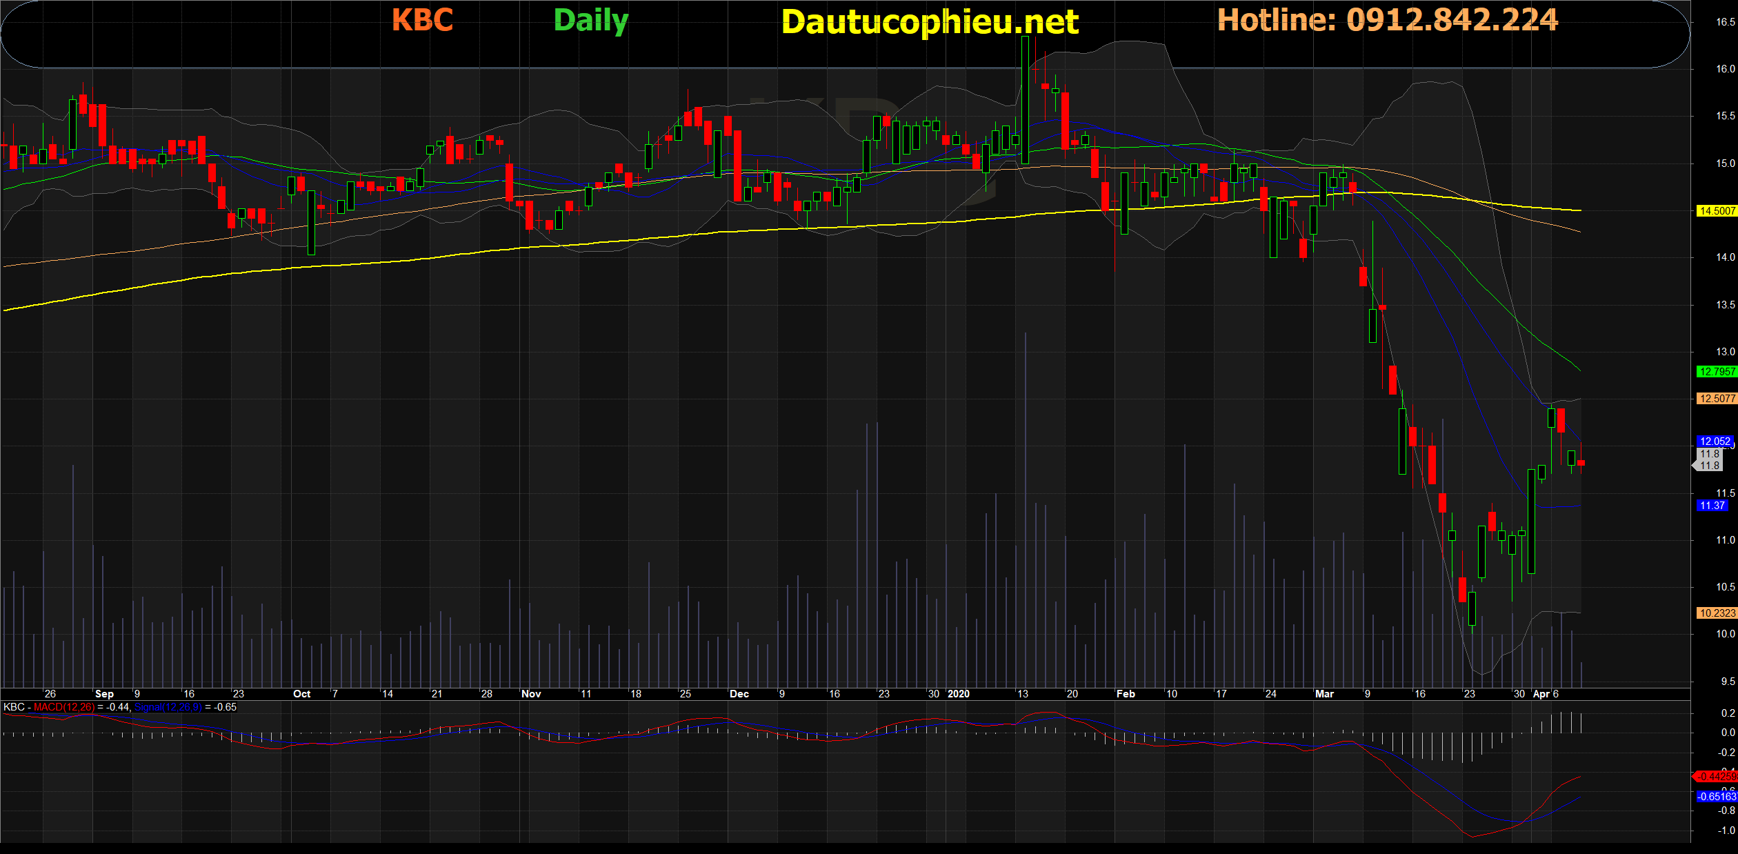Image resolution: width=1738 pixels, height=854 pixels.
Task: Click the blue 11.37 price tag
Action: (1712, 506)
